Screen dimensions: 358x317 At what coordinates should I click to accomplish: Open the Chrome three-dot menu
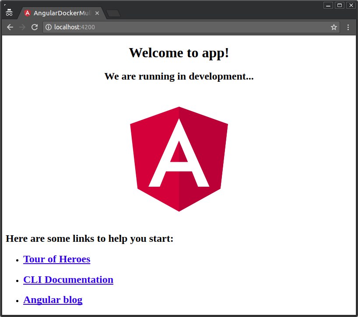(348, 28)
